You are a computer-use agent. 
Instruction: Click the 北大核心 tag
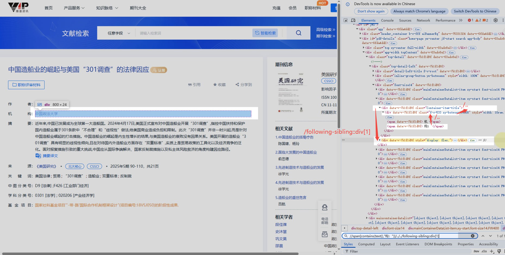pos(75,166)
